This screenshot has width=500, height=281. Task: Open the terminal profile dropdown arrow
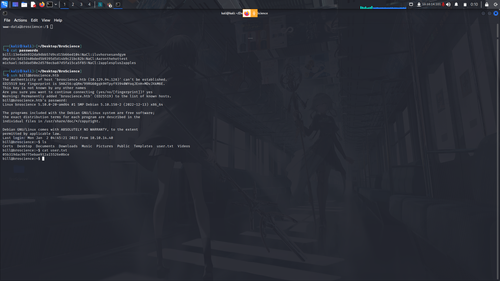click(55, 4)
